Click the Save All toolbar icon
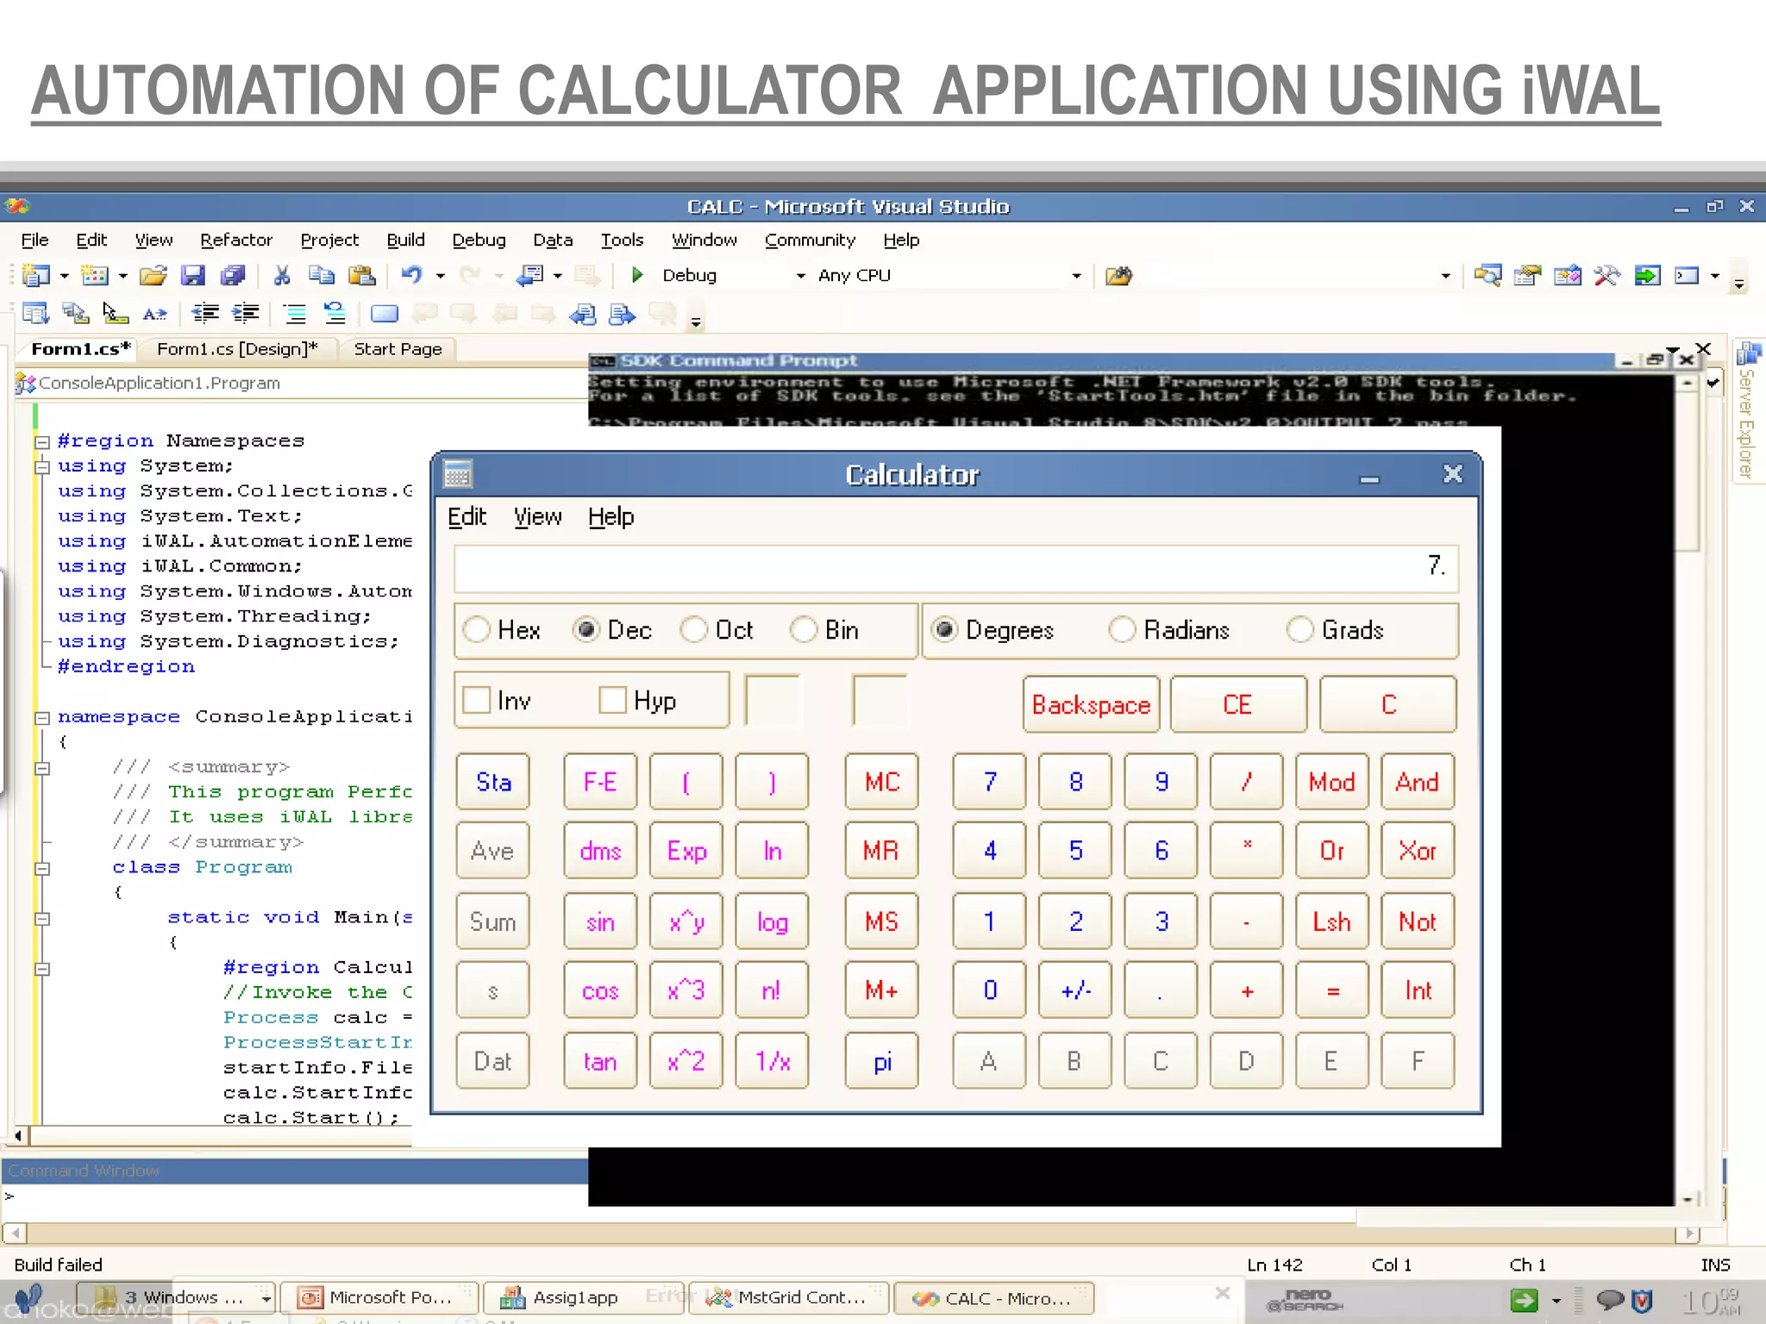 (233, 276)
